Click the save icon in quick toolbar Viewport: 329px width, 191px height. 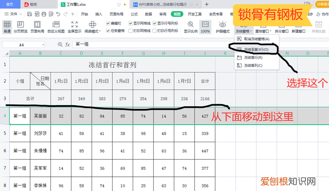pyautogui.click(x=30, y=14)
